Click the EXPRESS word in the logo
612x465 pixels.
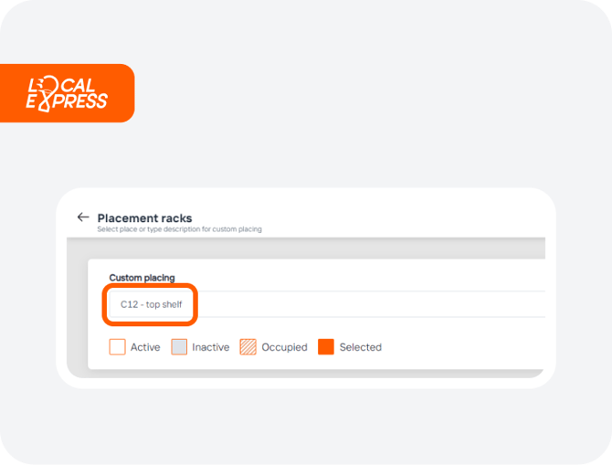pos(67,101)
